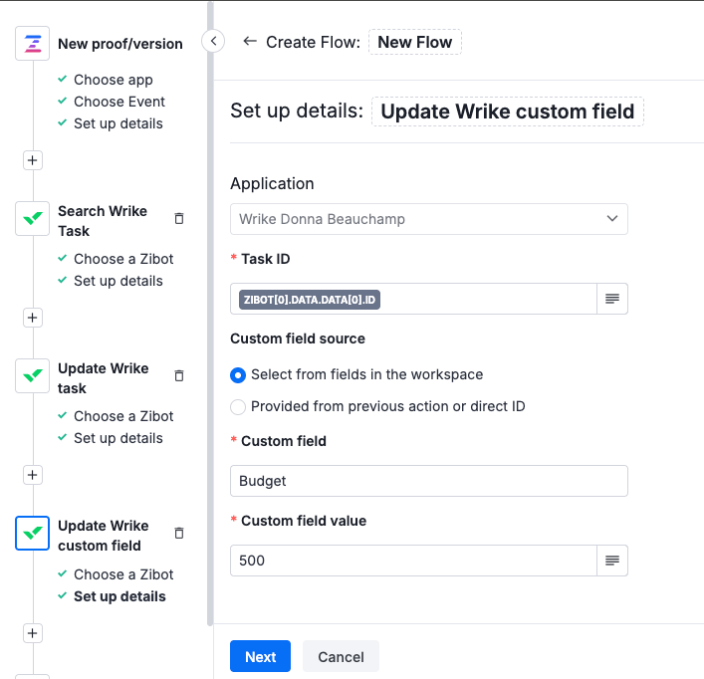This screenshot has height=679, width=704.
Task: Open Set up details under Search Wrike Task
Action: (x=118, y=281)
